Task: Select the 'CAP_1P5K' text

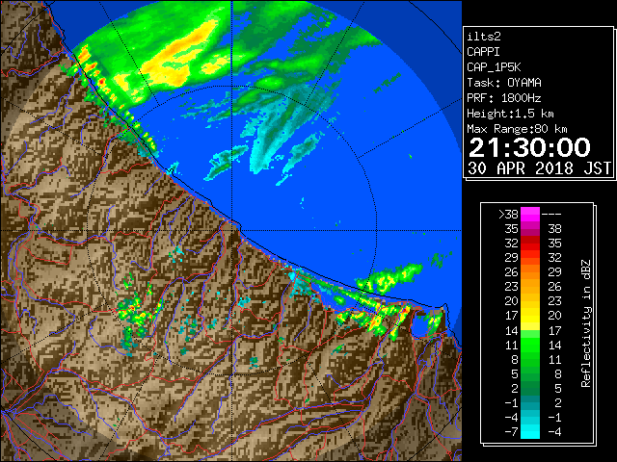Action: (x=494, y=67)
